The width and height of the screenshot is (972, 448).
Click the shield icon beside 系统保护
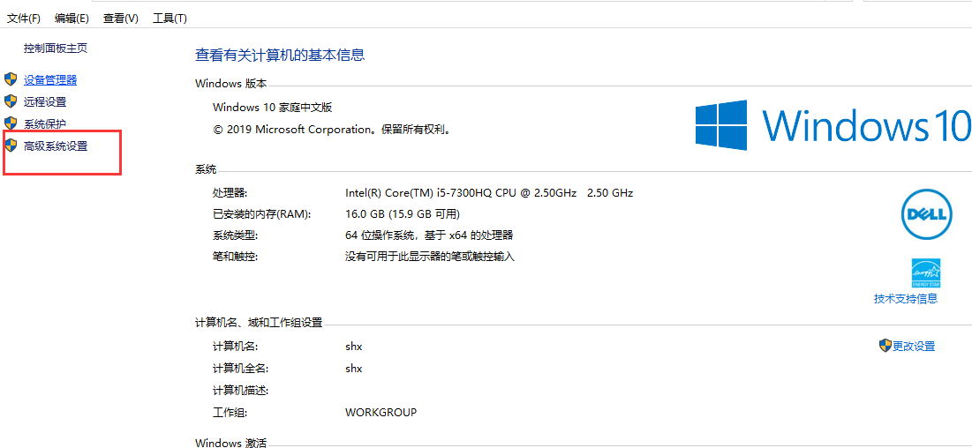11,123
